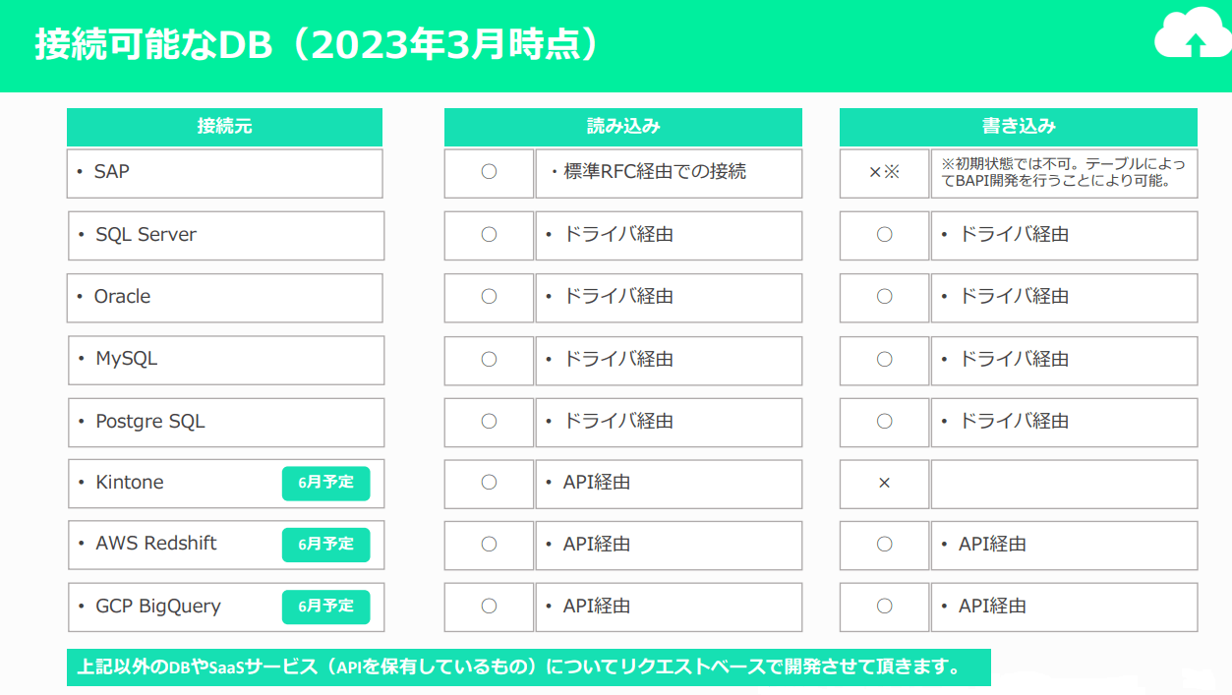Click the Kintone write × mark
1232x695 pixels.
884,484
